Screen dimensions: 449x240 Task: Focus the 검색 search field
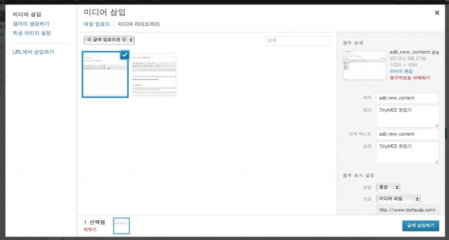pos(298,40)
